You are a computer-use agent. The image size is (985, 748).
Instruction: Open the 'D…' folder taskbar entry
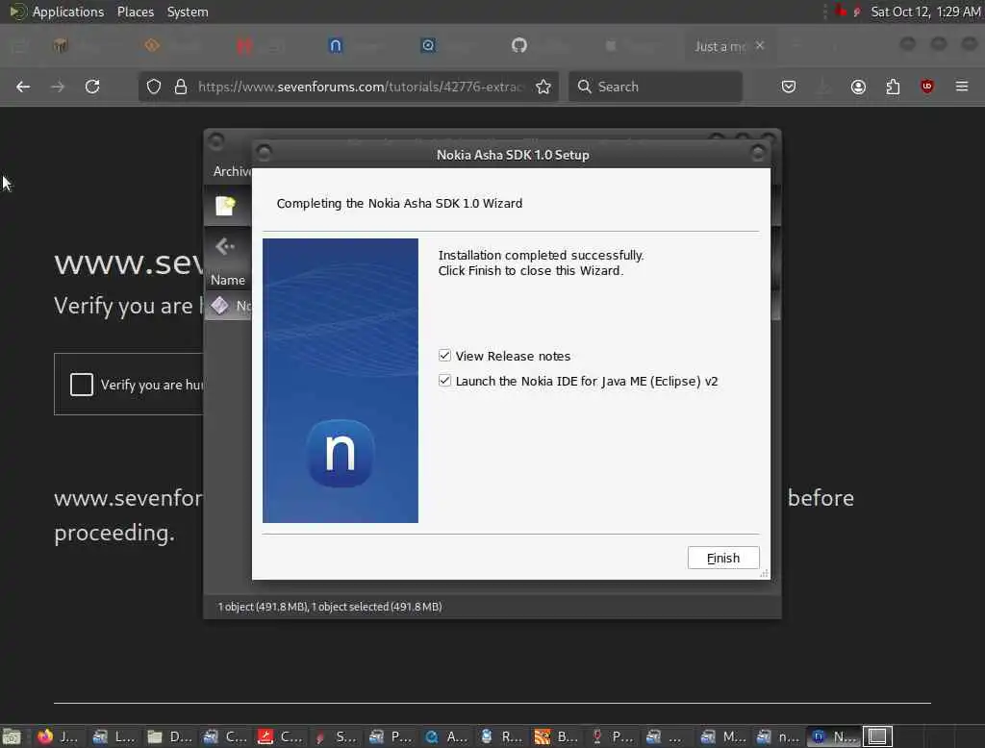pos(169,736)
